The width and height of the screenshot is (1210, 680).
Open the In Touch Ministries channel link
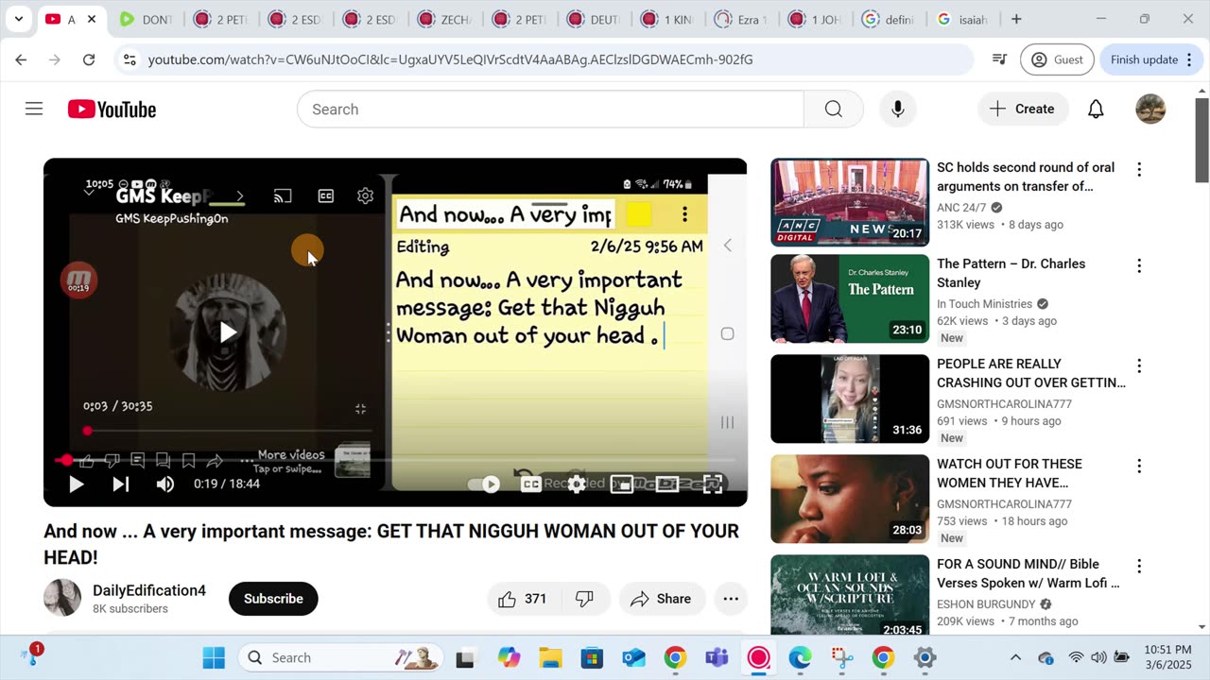pyautogui.click(x=984, y=303)
